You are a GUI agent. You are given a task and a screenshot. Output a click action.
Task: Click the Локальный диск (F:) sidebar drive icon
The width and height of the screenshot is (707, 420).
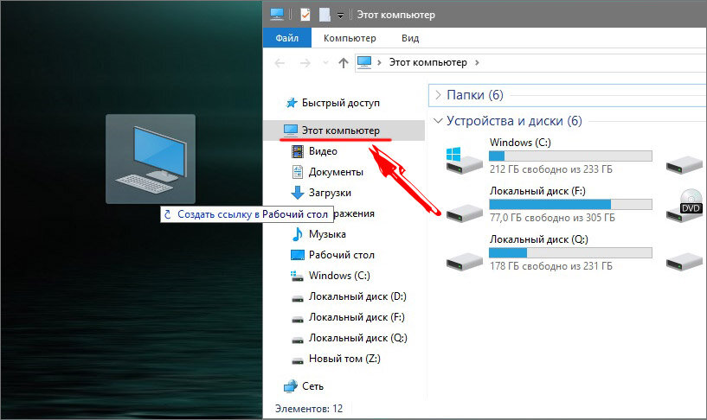298,319
